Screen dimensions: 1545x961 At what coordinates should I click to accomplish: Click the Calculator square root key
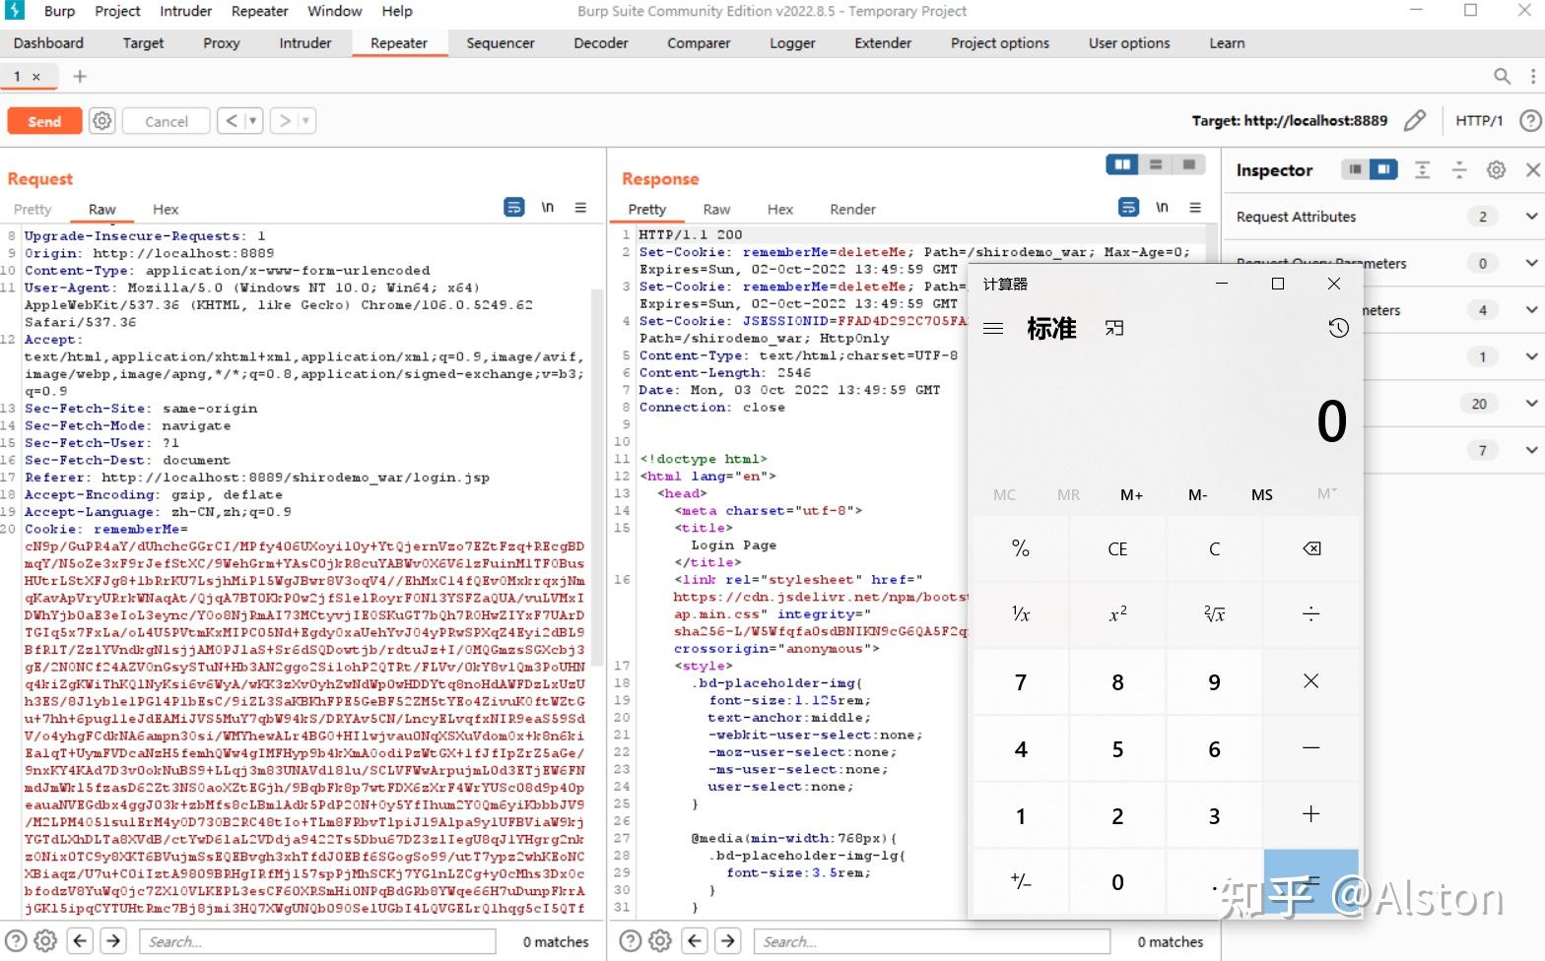tap(1215, 614)
